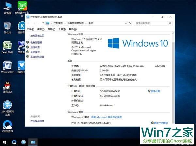Read the Microsoft 软件许可条款 link

(x=106, y=117)
